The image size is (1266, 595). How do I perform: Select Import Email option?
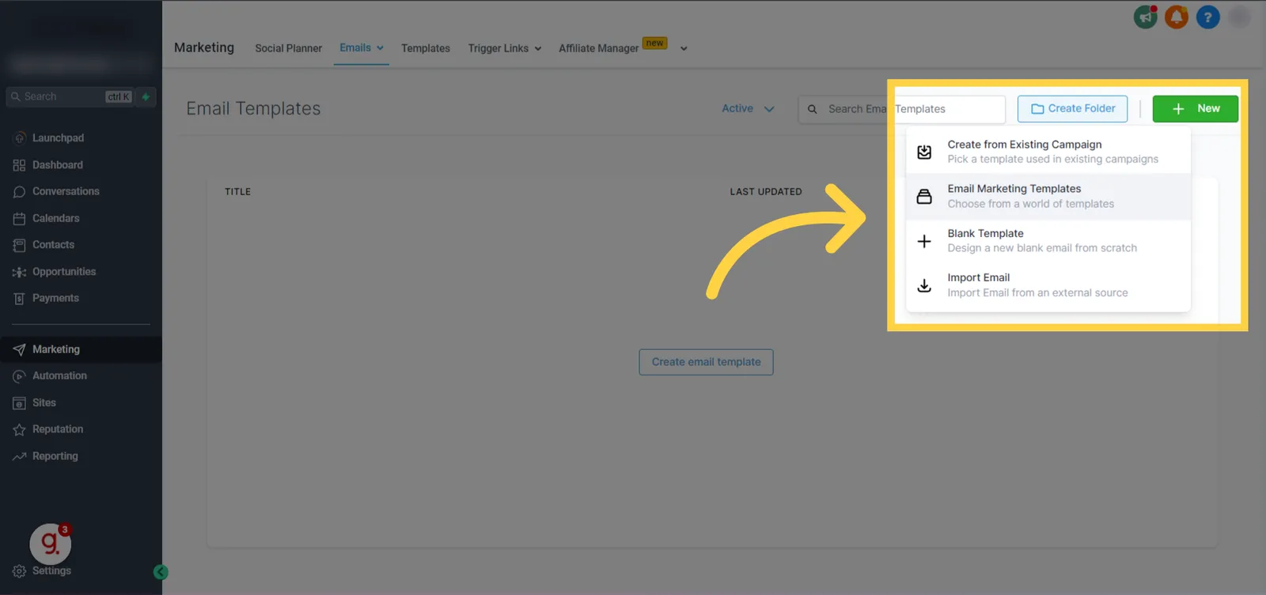coord(1048,285)
